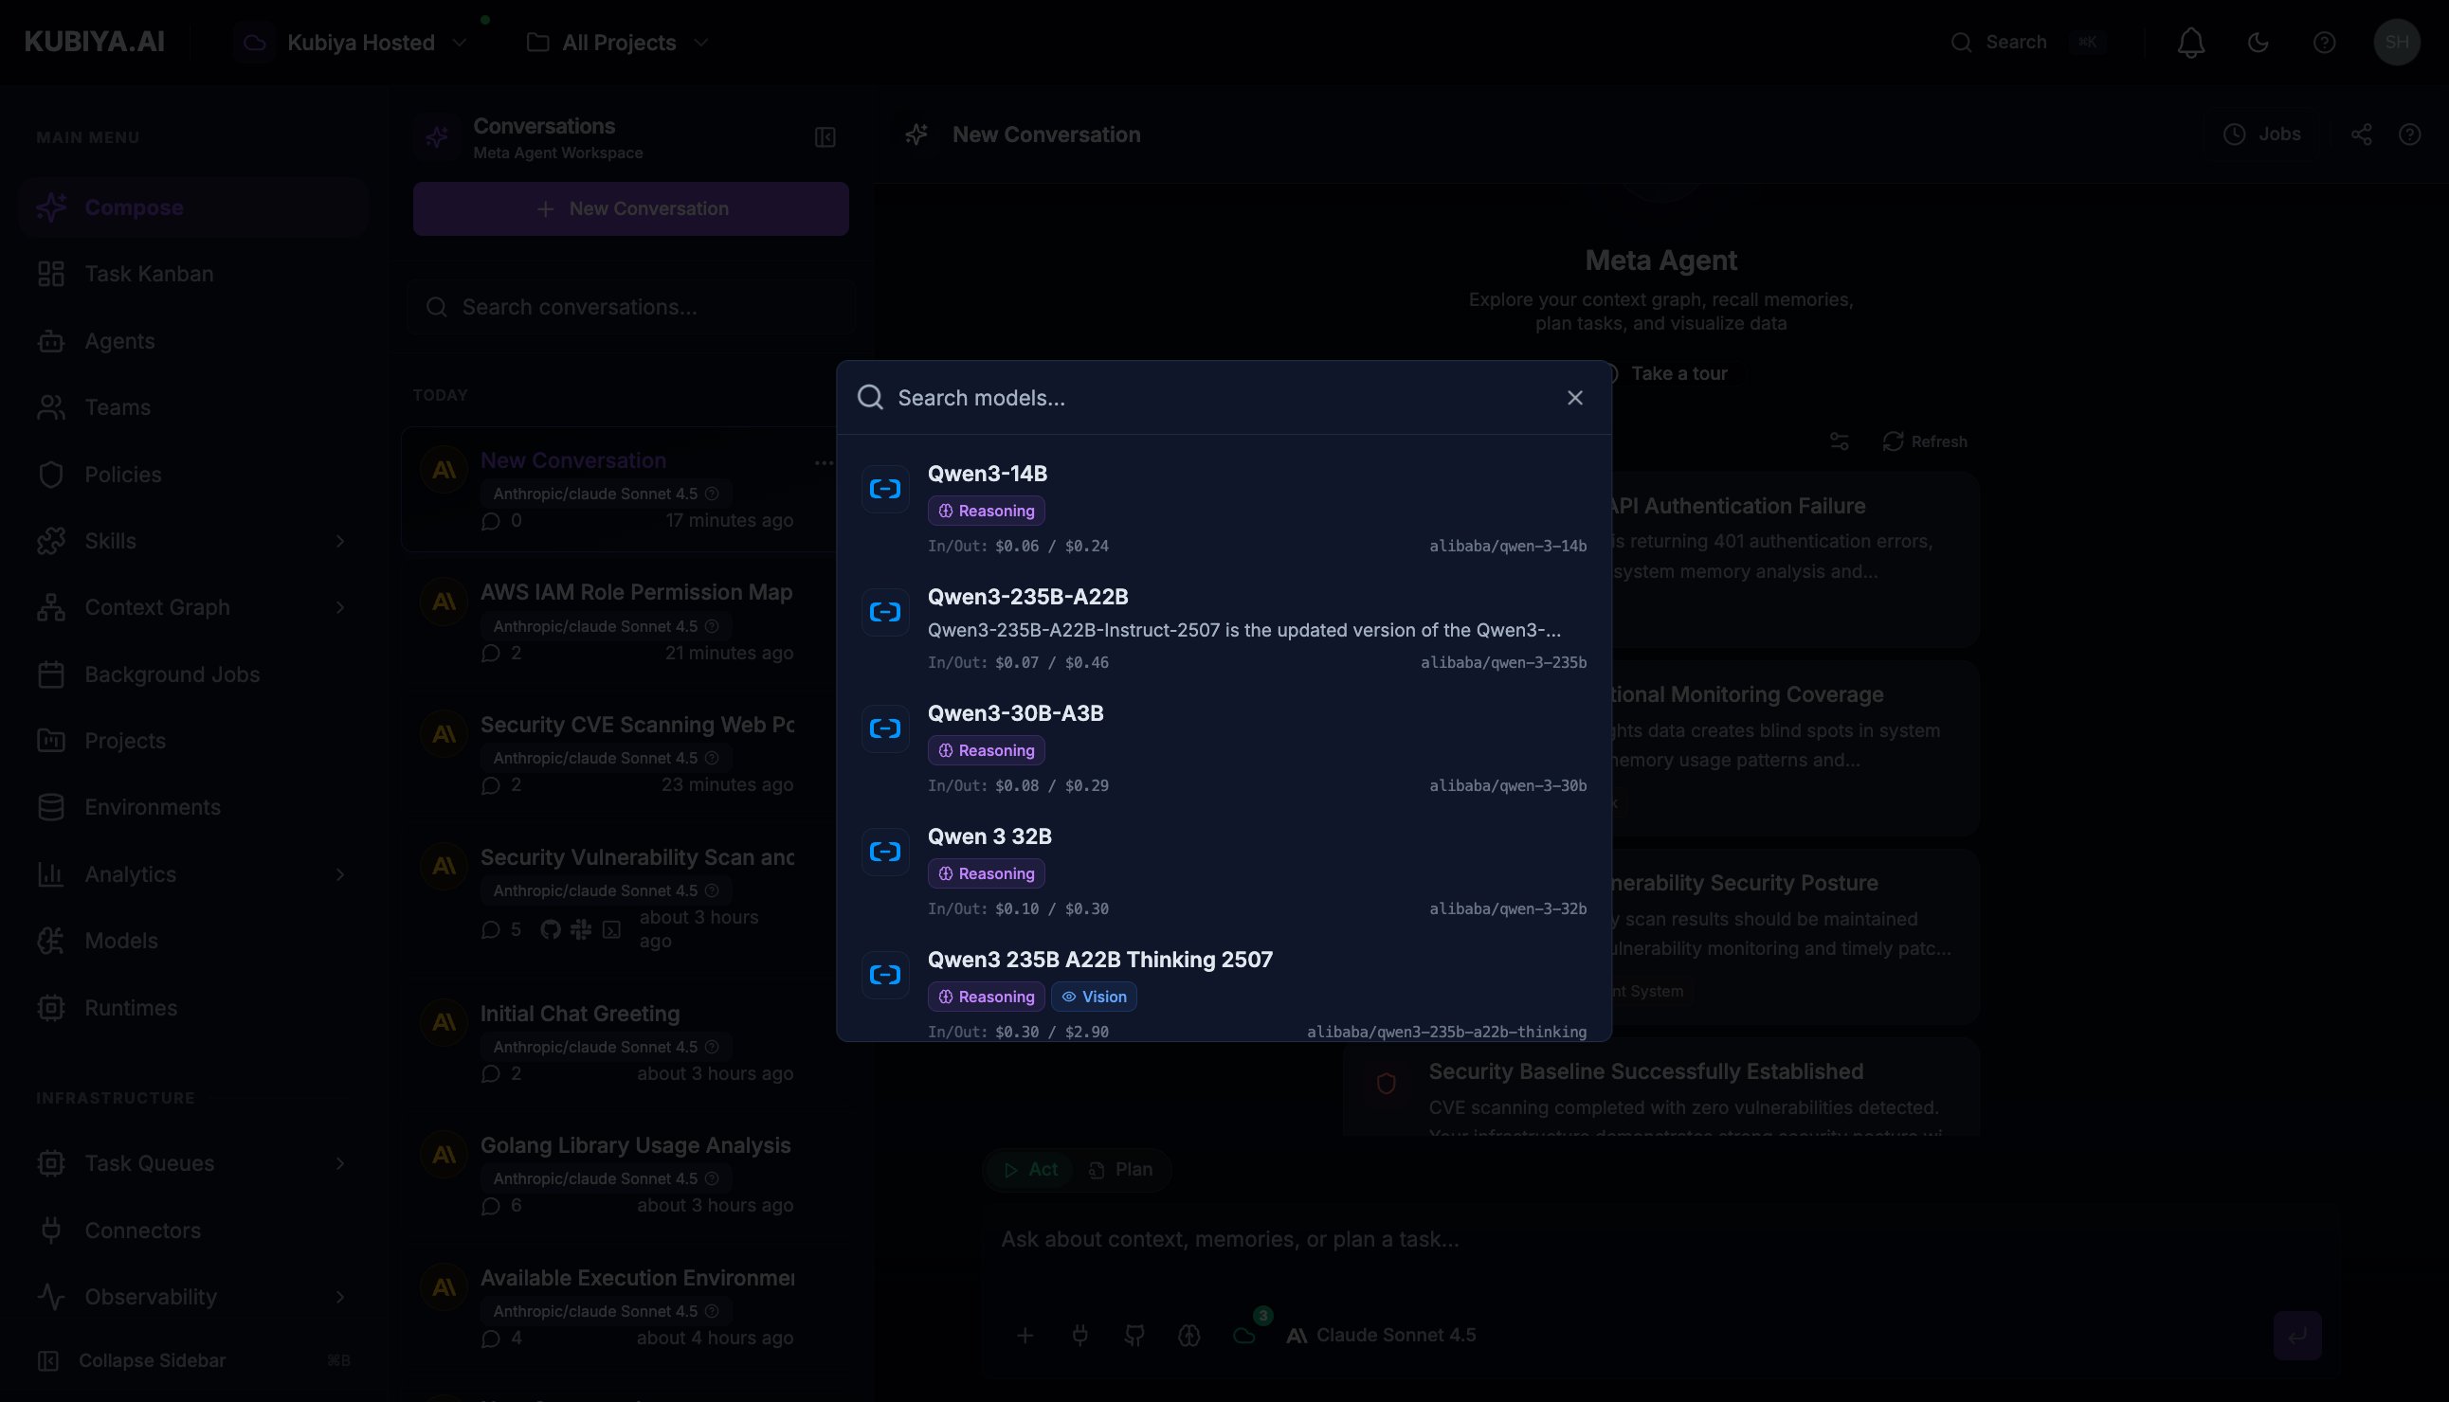The height and width of the screenshot is (1402, 2449).
Task: Open the notifications bell
Action: (2191, 43)
